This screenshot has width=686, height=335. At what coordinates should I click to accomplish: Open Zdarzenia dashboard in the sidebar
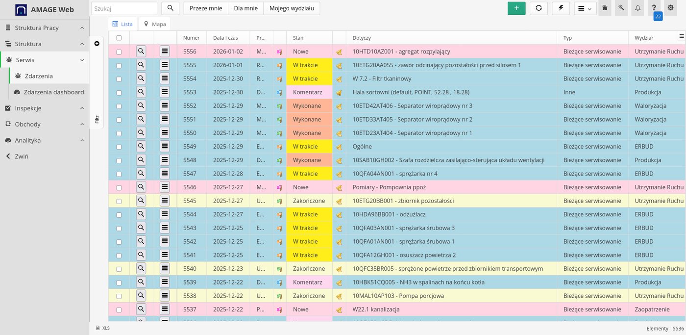point(49,92)
